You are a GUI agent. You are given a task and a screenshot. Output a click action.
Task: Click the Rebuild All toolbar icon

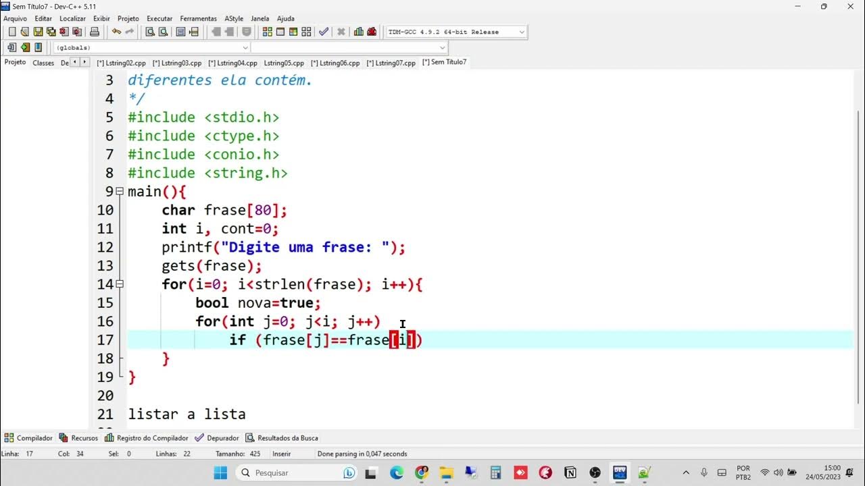click(x=306, y=32)
